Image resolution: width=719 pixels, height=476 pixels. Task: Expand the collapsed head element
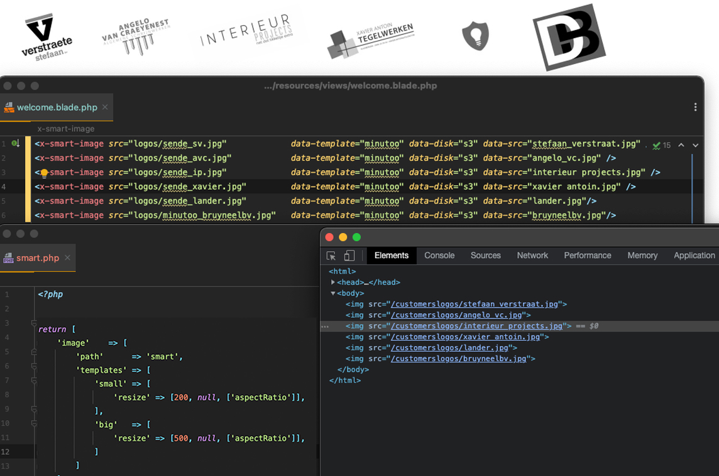pos(333,282)
